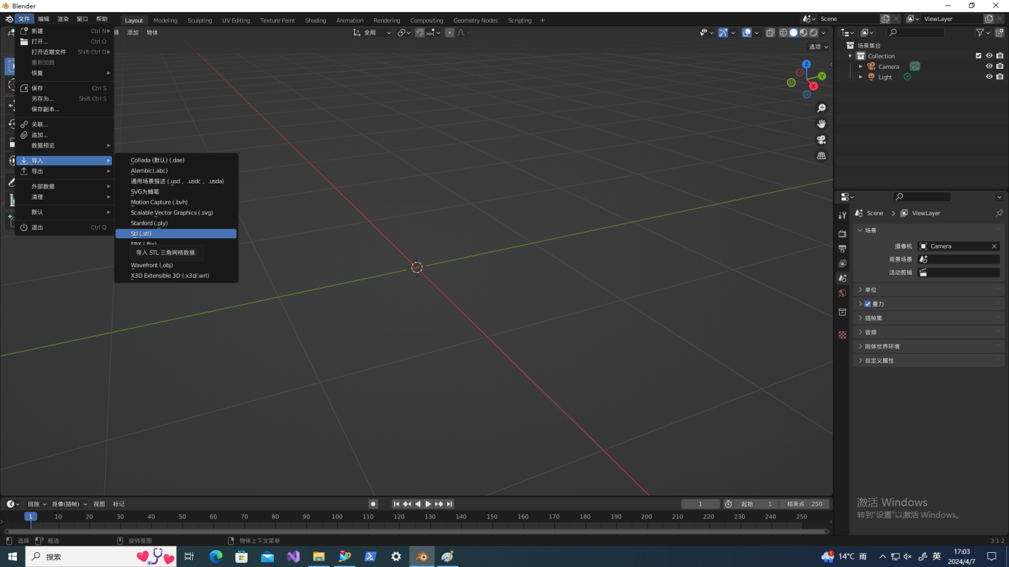1009x567 pixels.
Task: Open the Export (导出) submenu
Action: click(65, 171)
